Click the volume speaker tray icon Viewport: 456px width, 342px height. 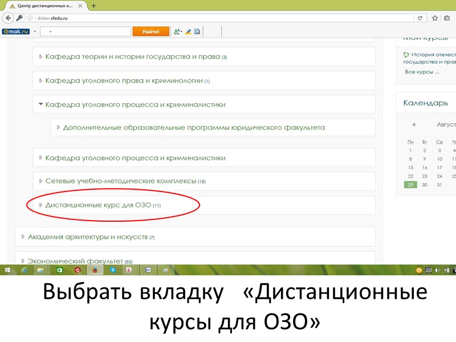pos(437,270)
